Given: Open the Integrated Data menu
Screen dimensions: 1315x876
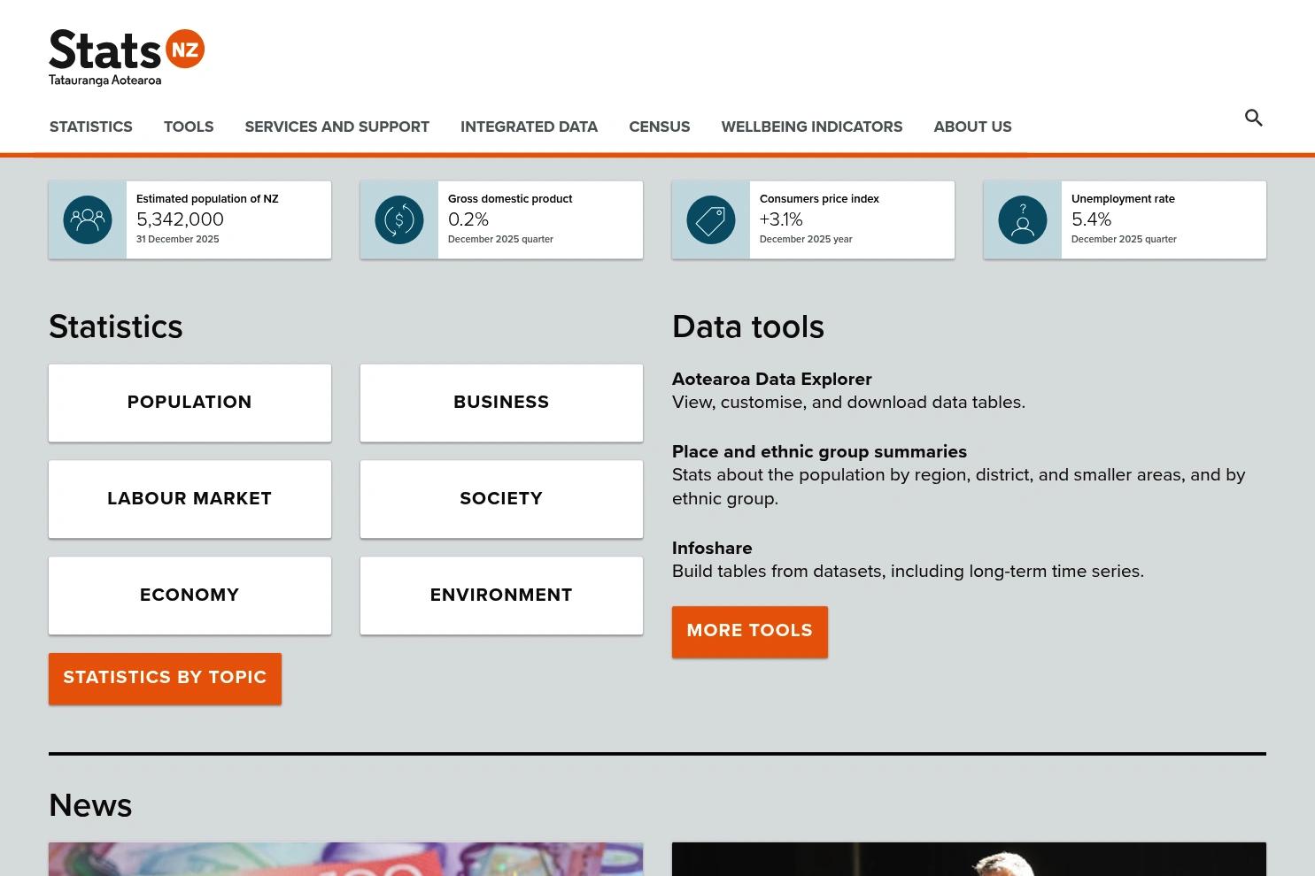Looking at the screenshot, I should pos(529,127).
